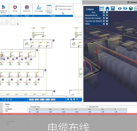Toggle the layers panel icon in 3D Viewer
The width and height of the screenshot is (137, 131).
pos(113,9)
